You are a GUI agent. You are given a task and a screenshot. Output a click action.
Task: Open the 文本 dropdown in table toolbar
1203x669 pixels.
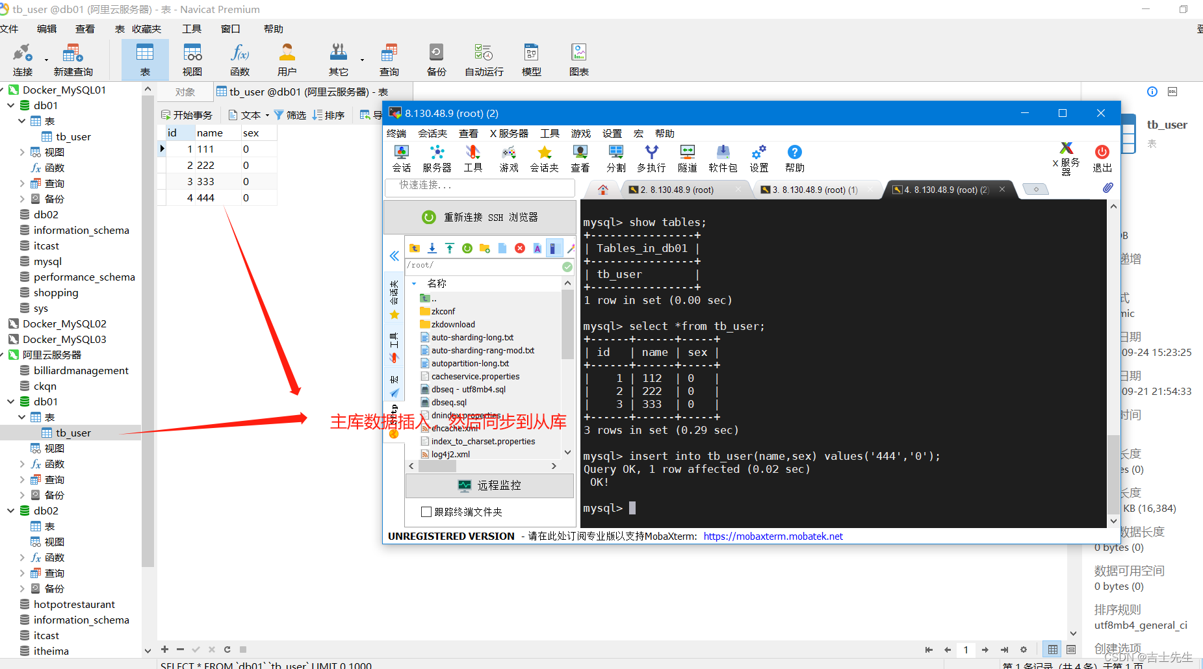click(x=250, y=115)
